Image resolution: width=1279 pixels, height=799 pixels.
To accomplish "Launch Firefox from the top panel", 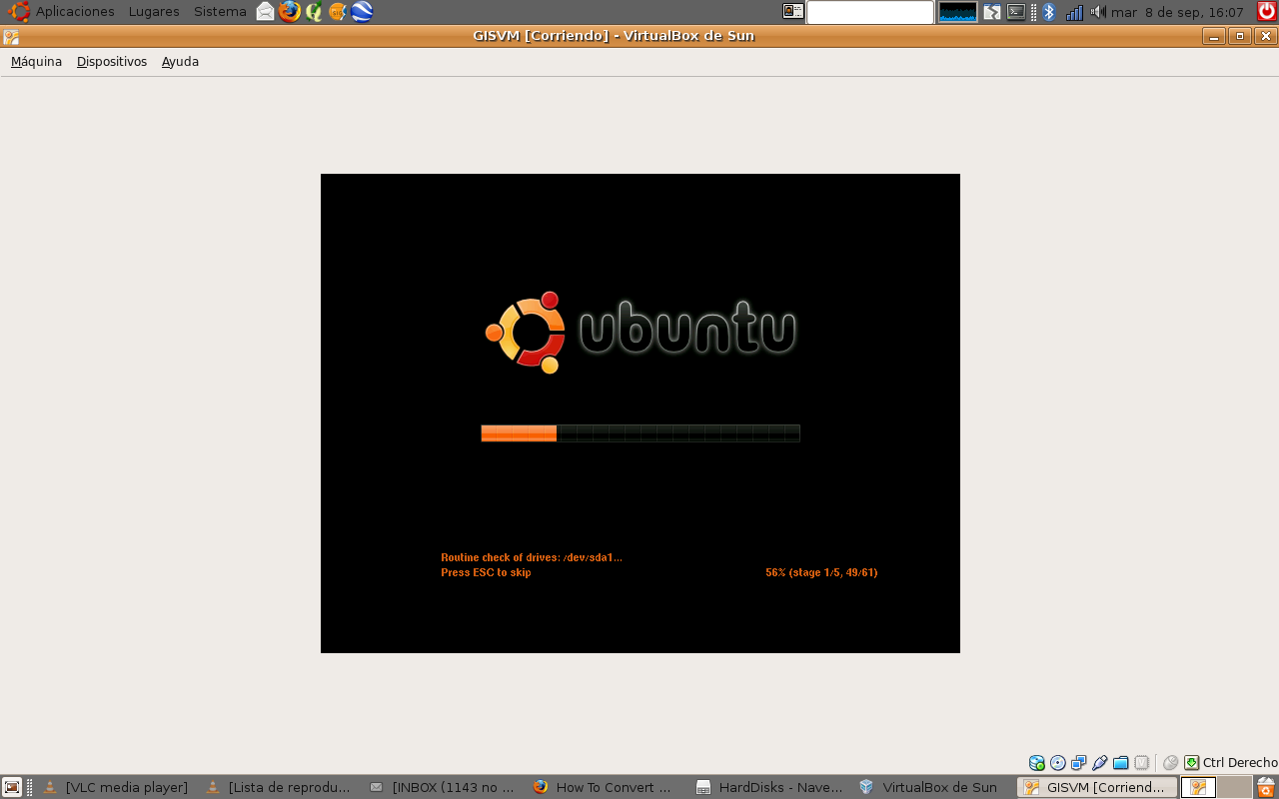I will pos(290,12).
